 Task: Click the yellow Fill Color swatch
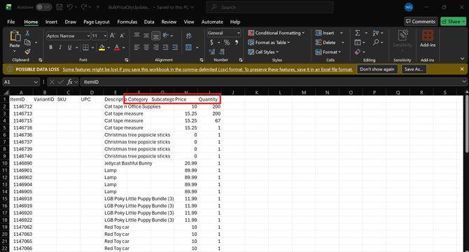101,47
